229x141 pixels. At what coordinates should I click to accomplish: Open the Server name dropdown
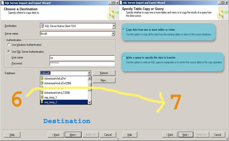coord(113,34)
